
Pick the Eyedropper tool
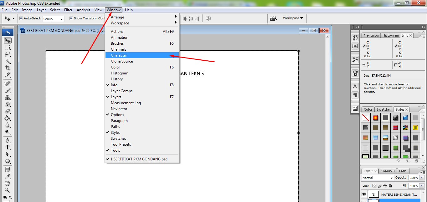(8, 176)
